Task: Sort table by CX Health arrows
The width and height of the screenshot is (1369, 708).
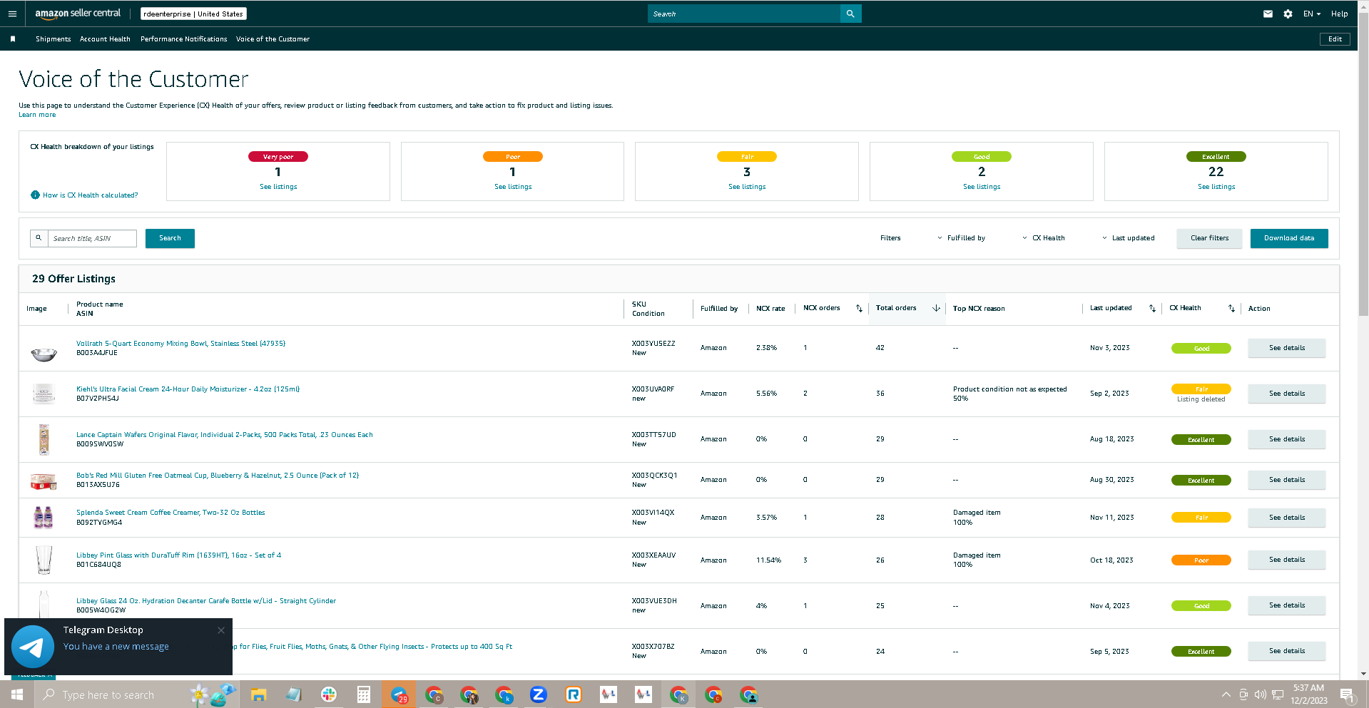Action: coord(1231,309)
